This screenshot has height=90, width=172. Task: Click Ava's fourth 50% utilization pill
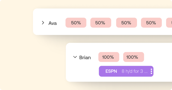click(x=151, y=23)
